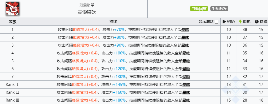The image size is (268, 104).
Task: Click the 晕眩 link in Rank Ⅲ row
Action: [186, 100]
